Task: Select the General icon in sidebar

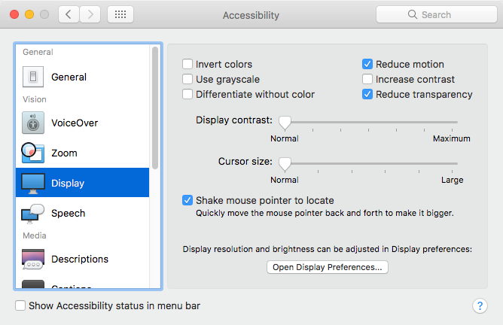Action: coord(33,77)
